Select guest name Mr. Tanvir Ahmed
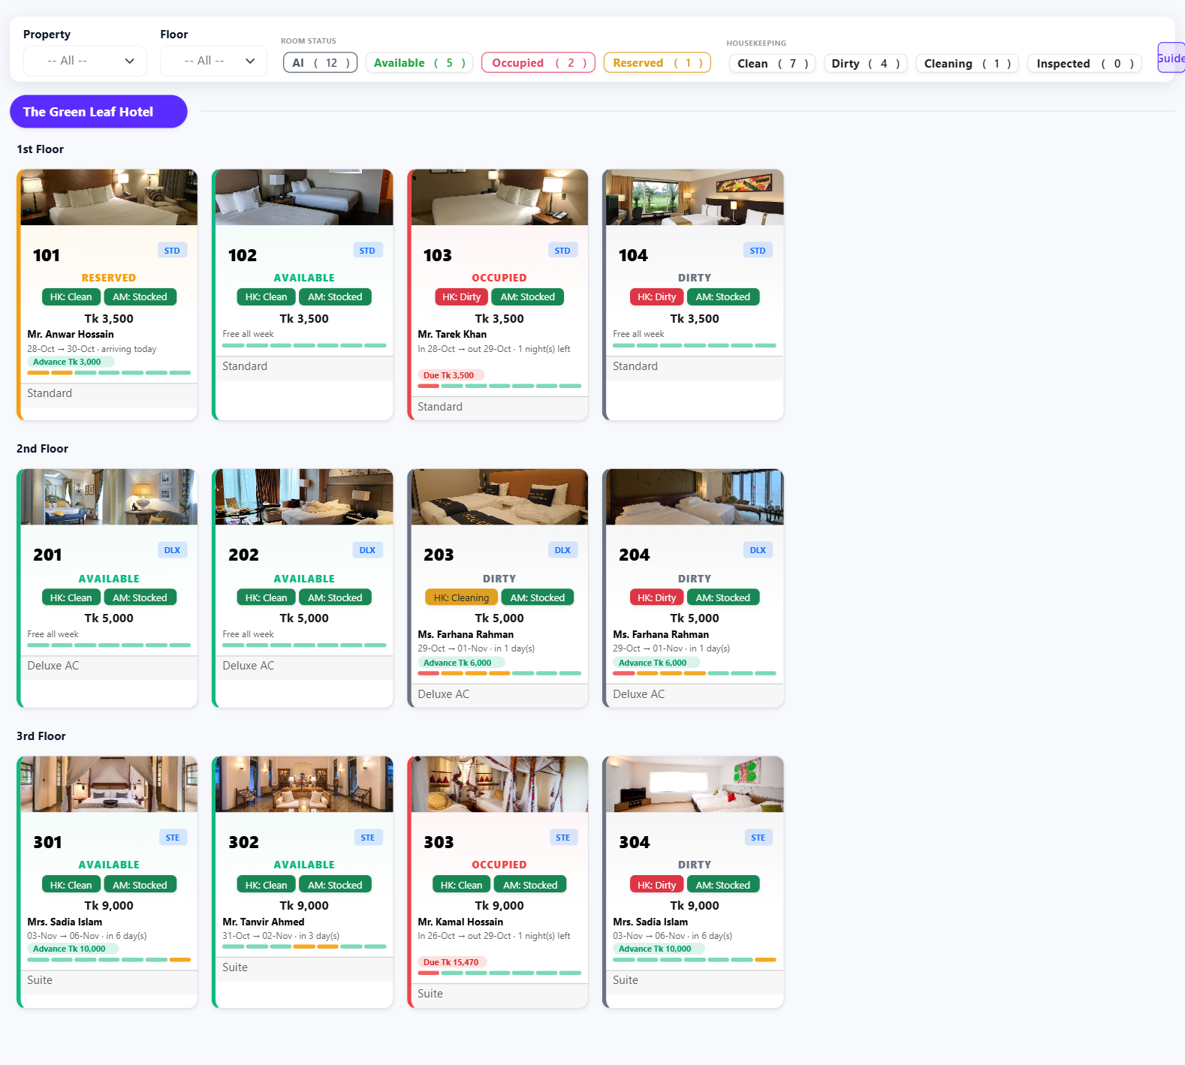The height and width of the screenshot is (1065, 1185). click(x=264, y=922)
